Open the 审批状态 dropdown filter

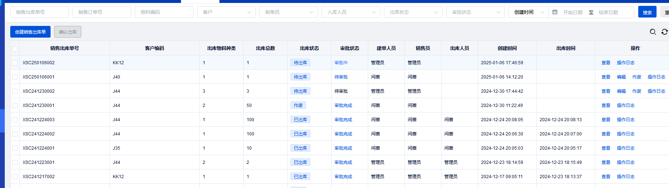point(476,12)
